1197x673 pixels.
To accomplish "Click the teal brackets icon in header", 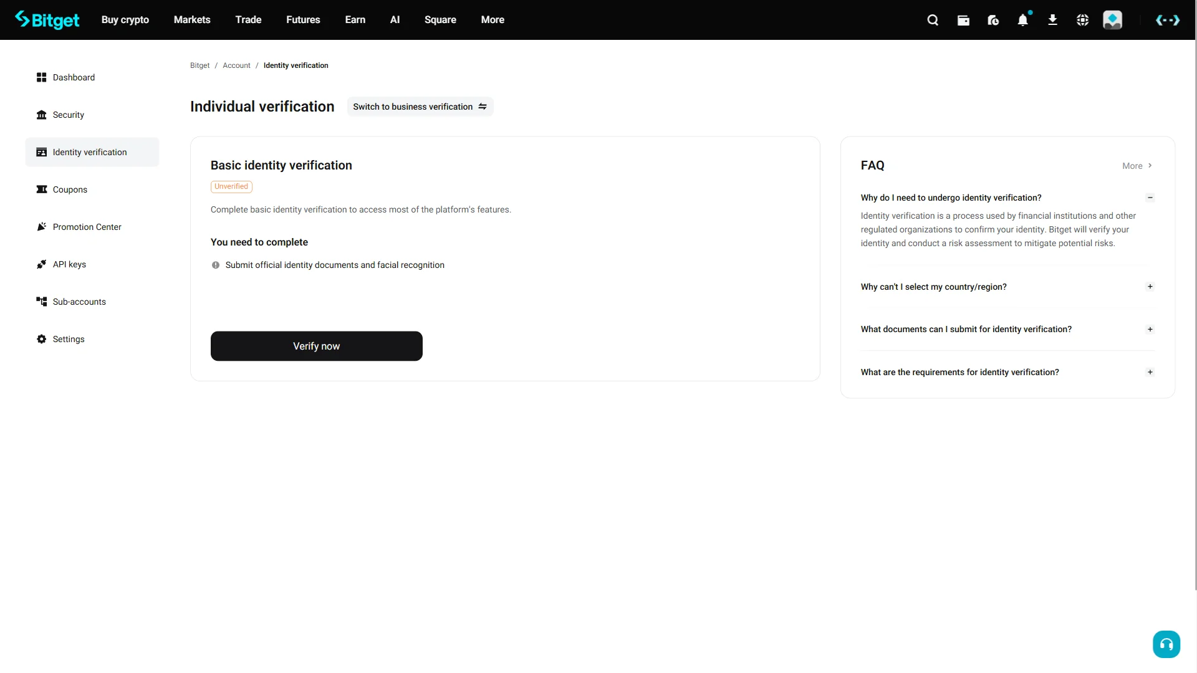I will [1168, 20].
